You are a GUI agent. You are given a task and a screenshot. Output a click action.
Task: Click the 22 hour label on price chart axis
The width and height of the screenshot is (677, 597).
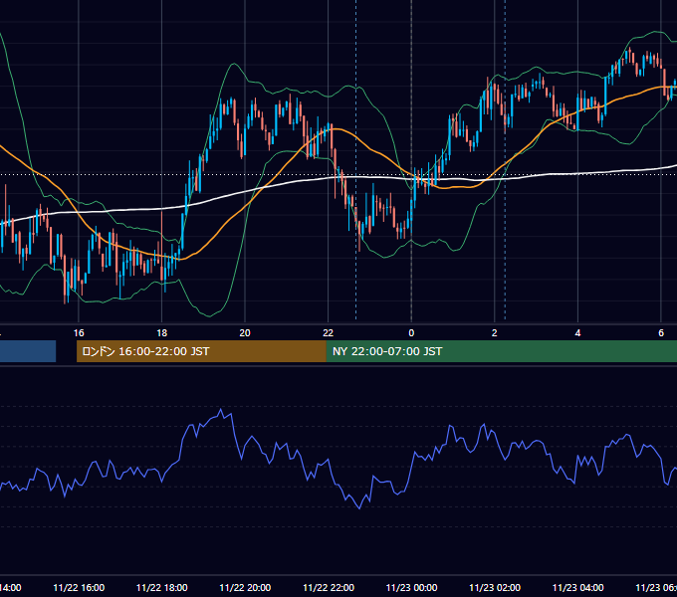click(x=329, y=332)
